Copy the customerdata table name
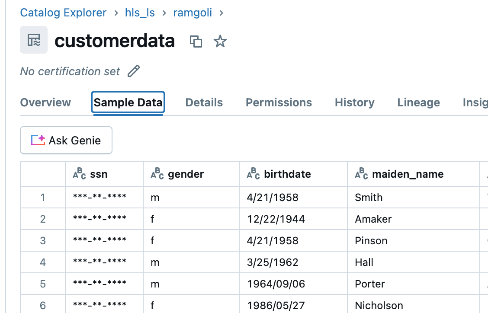Viewport: 488px width, 313px height. click(196, 42)
